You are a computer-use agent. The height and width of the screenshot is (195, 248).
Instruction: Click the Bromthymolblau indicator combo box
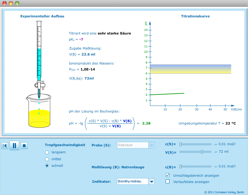[x=133, y=181]
